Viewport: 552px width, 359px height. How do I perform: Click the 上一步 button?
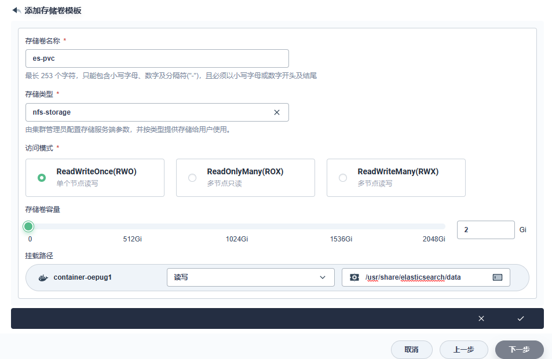463,350
